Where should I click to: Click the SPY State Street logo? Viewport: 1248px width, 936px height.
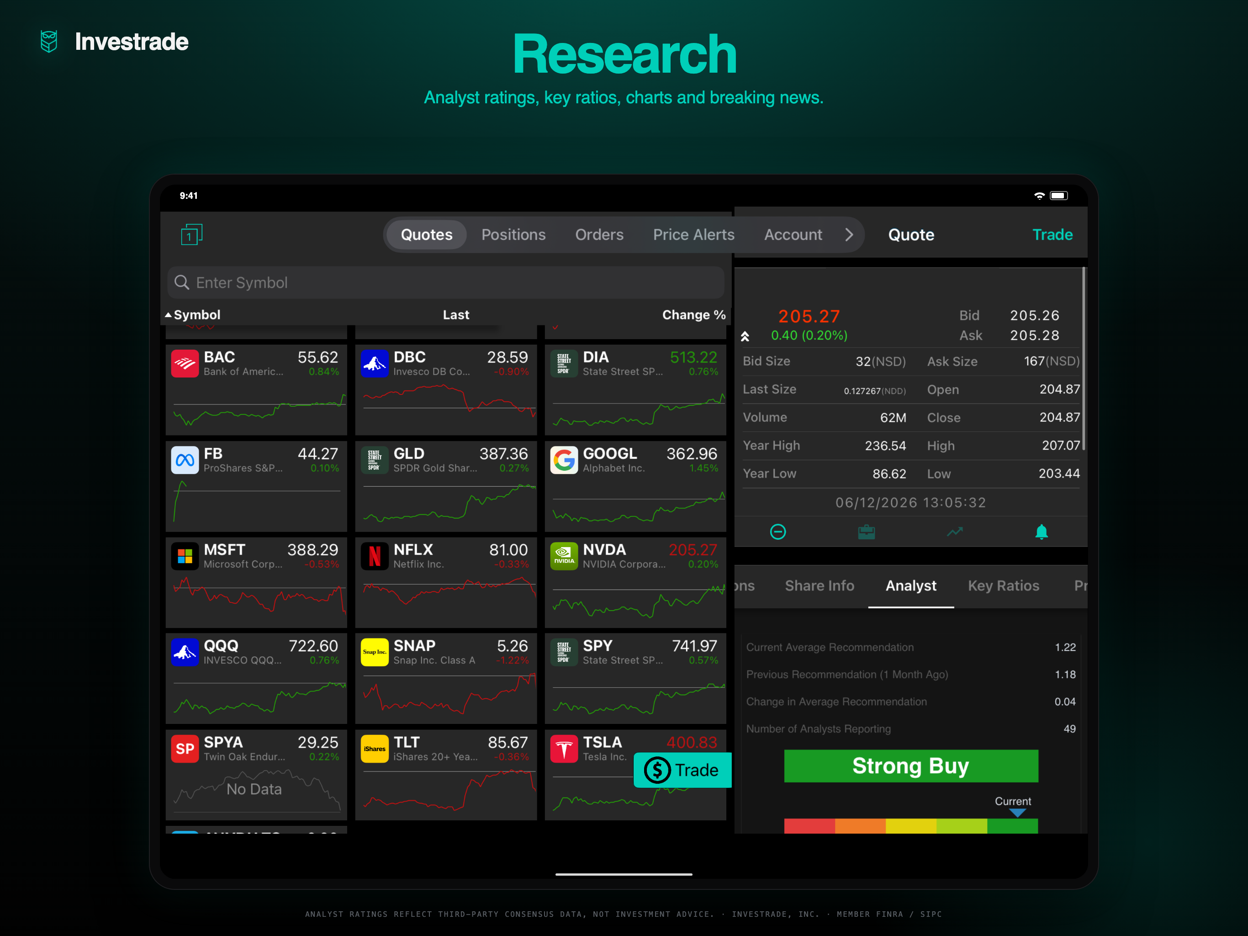(564, 652)
